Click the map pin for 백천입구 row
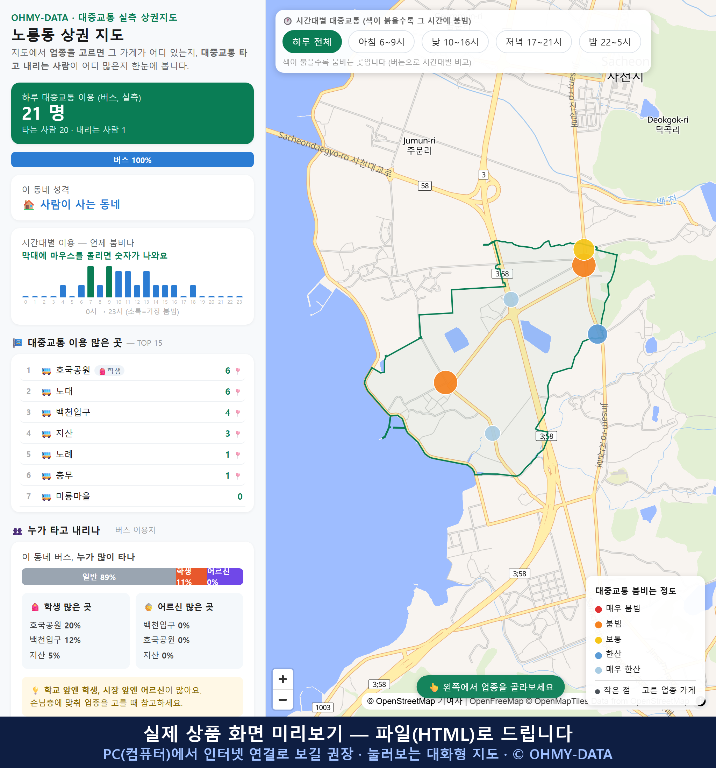Screen dimensions: 716x768 (x=238, y=413)
